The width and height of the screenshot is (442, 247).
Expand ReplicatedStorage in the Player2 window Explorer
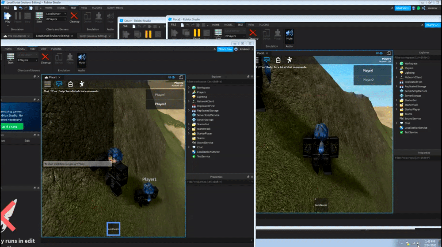pos(189,111)
